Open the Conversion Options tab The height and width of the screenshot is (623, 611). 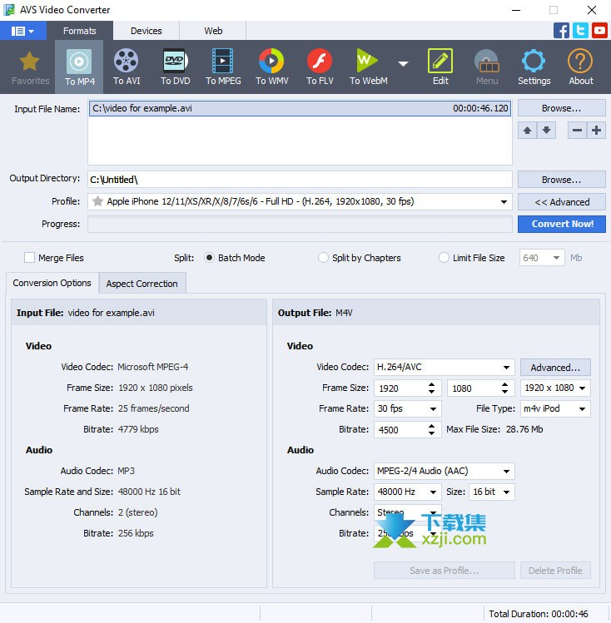[x=52, y=283]
